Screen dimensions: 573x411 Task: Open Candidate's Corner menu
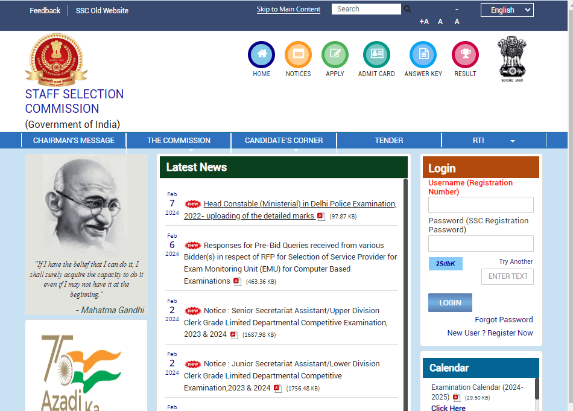[x=283, y=141]
